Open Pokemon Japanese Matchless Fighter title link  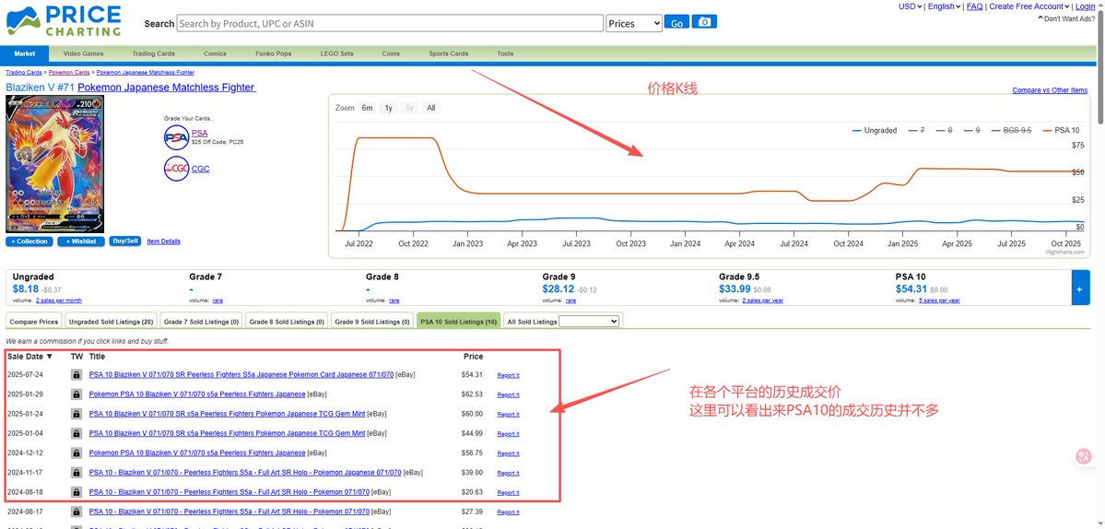tap(166, 88)
